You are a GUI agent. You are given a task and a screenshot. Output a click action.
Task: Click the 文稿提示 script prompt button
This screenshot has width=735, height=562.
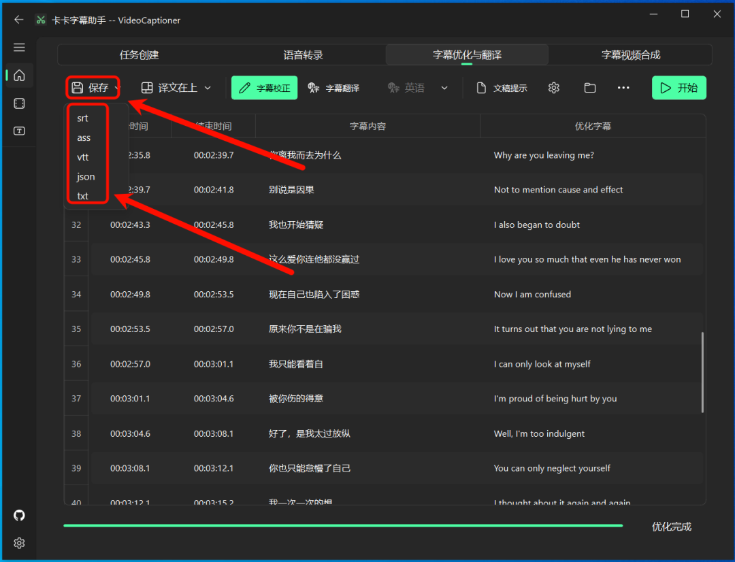coord(502,88)
